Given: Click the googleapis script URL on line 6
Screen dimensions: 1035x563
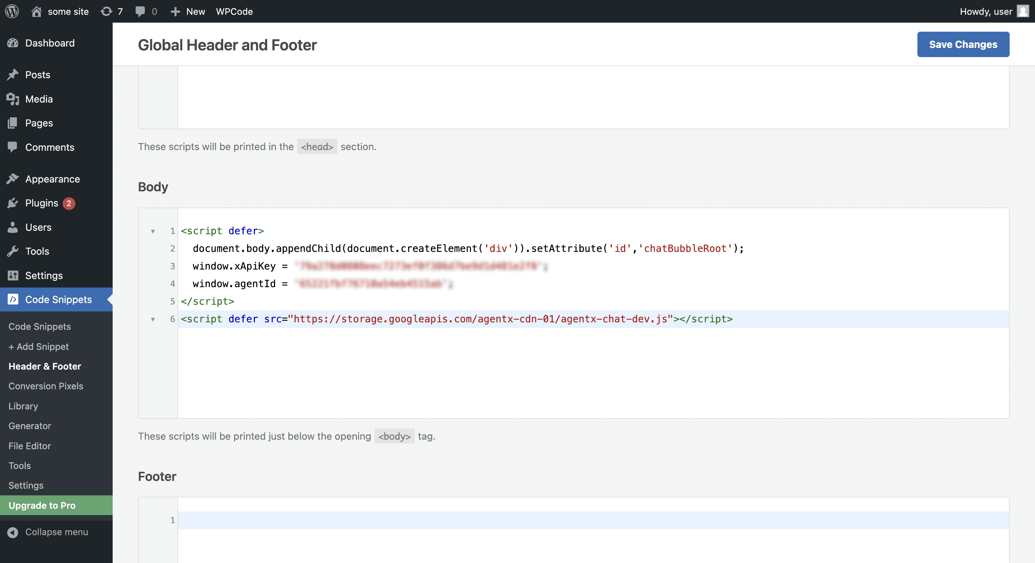Looking at the screenshot, I should coord(481,319).
